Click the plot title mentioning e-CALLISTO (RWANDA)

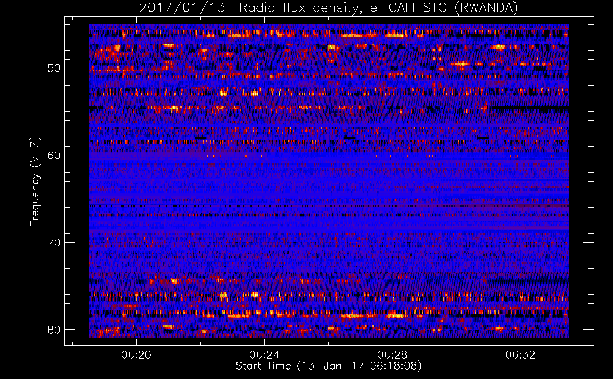[328, 8]
